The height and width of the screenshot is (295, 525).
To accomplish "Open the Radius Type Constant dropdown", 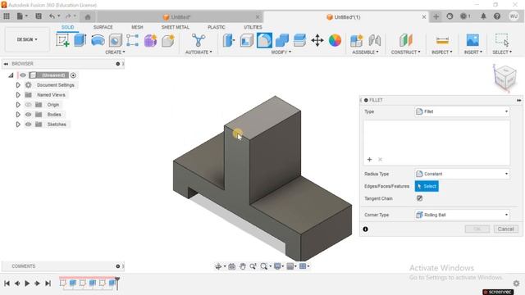I will [x=462, y=174].
